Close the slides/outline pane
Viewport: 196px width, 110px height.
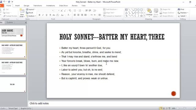pos(26,23)
